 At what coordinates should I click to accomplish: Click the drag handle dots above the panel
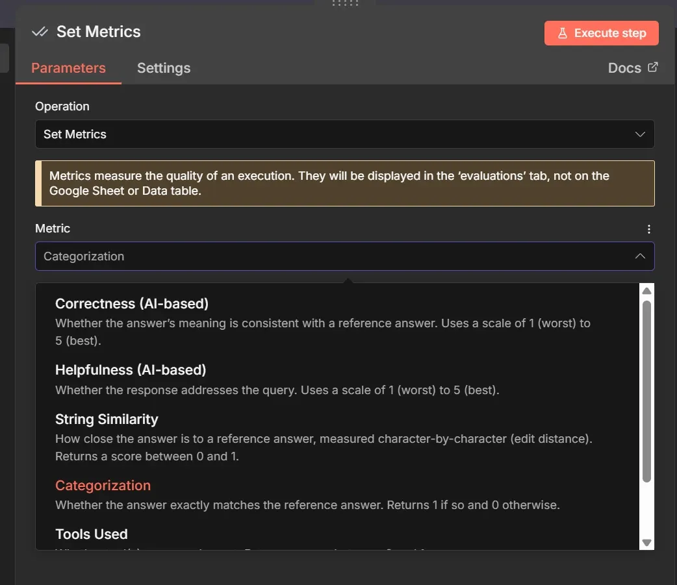click(344, 3)
